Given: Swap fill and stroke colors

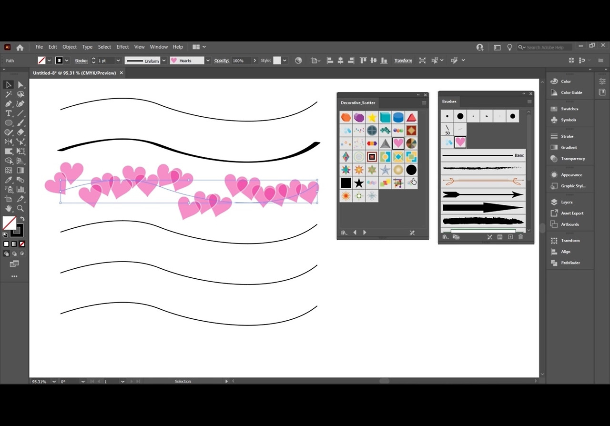Looking at the screenshot, I should [22, 219].
